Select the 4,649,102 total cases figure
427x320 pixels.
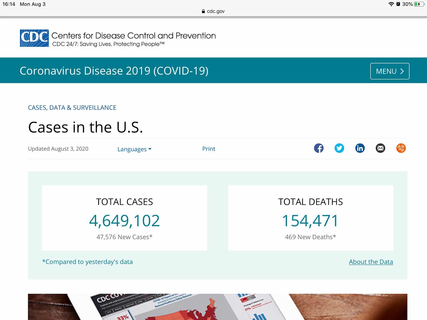pos(124,221)
